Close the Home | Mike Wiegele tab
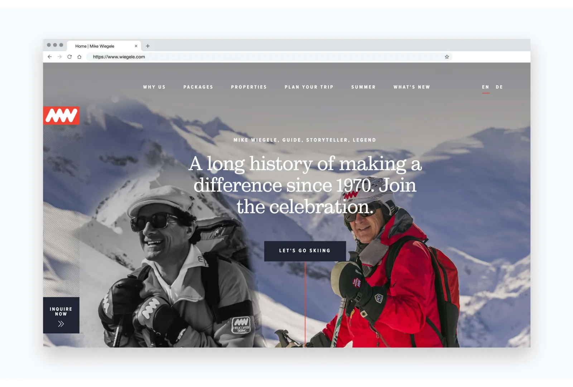573x387 pixels. 136,46
